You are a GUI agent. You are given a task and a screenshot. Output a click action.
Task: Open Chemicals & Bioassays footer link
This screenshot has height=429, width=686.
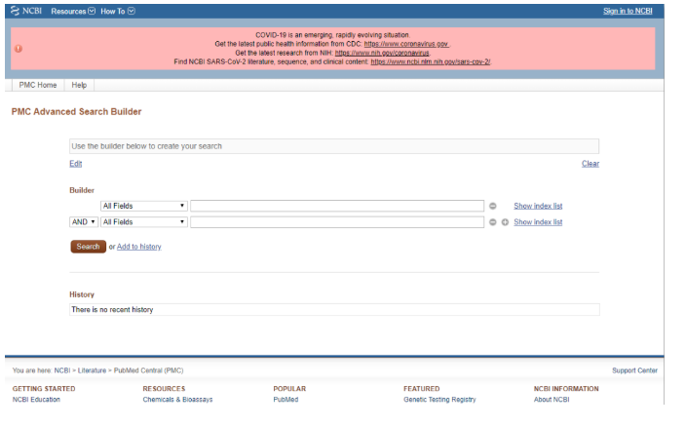pos(177,399)
